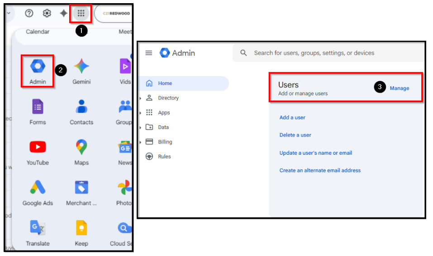Click the Admin console logo
433x256 pixels.
[177, 53]
